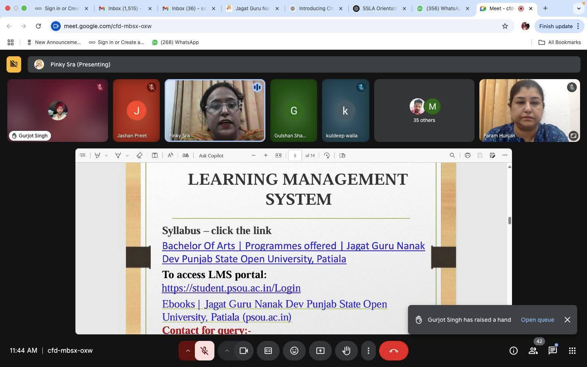Select Pinky Sra video tile

click(x=215, y=111)
